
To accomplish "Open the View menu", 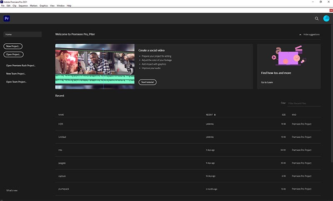I will click(x=52, y=6).
